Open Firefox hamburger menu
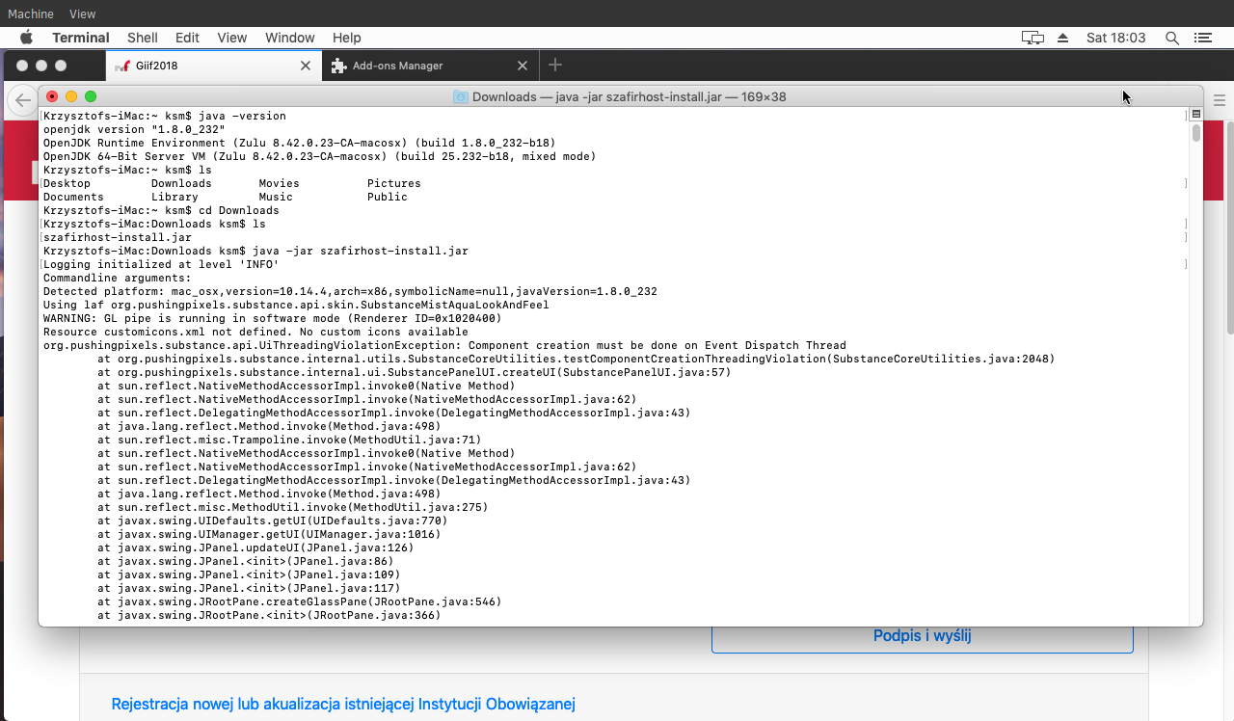The width and height of the screenshot is (1234, 721). pyautogui.click(x=1219, y=100)
